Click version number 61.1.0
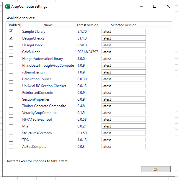This screenshot has width=178, height=180. coord(82,38)
